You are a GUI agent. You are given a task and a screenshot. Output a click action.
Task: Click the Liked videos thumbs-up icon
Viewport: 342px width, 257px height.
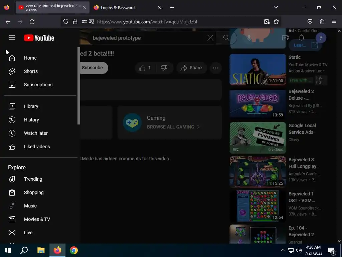tap(12, 147)
